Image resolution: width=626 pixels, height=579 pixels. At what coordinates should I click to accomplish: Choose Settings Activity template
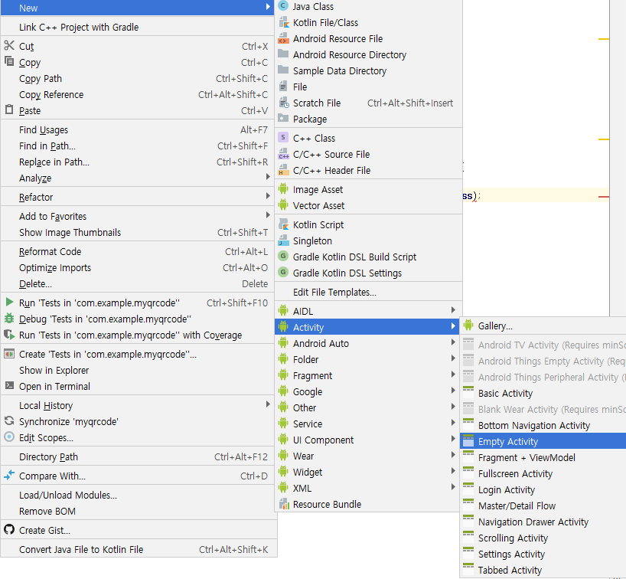(543, 554)
